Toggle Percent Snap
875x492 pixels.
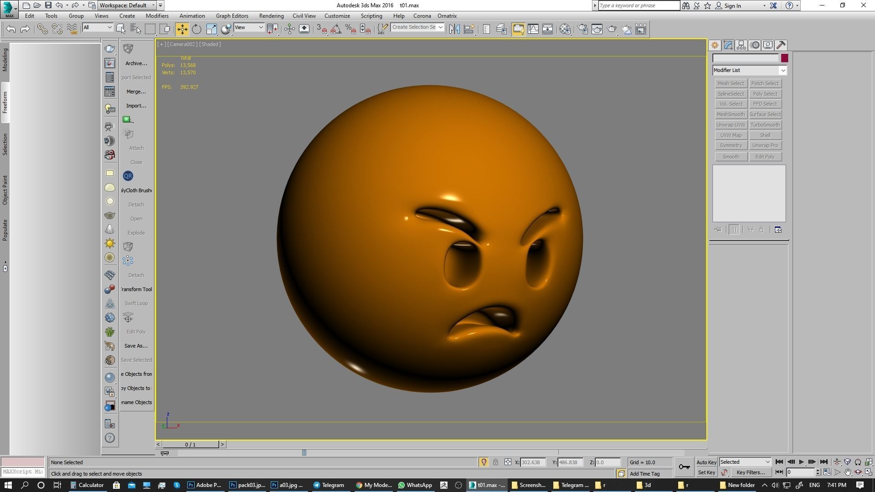[x=351, y=30]
